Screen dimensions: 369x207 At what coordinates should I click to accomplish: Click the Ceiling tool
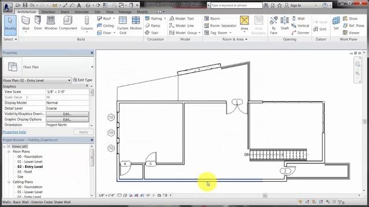106,25
